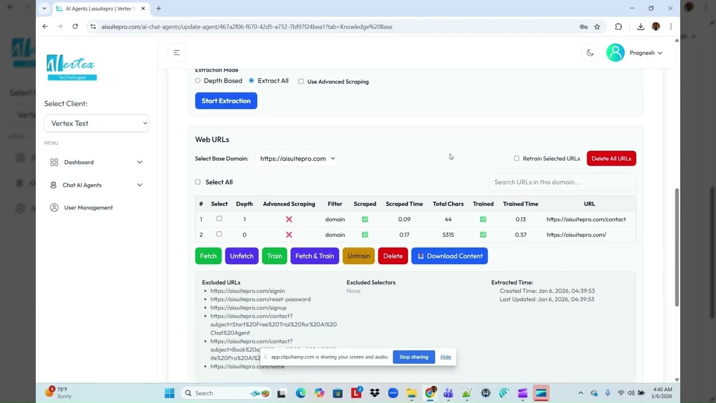Go back in browser history

pyautogui.click(x=45, y=26)
